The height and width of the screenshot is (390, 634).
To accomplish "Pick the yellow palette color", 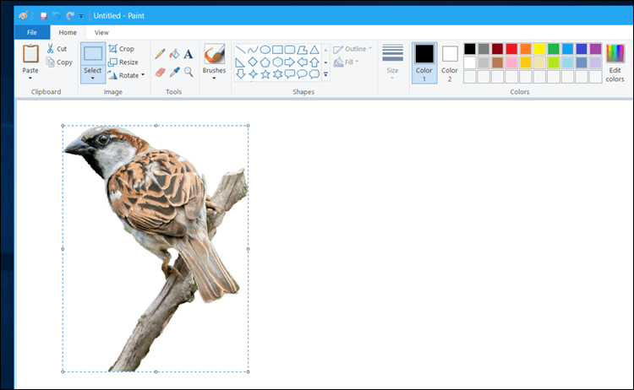I will pyautogui.click(x=539, y=49).
